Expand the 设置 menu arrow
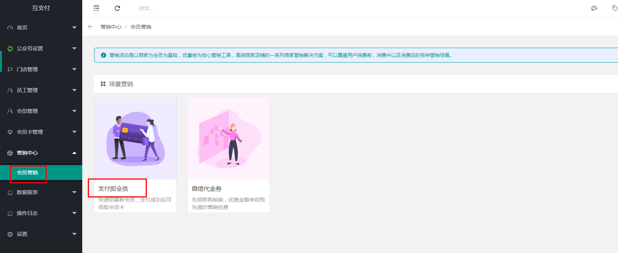The image size is (618, 253). point(74,234)
